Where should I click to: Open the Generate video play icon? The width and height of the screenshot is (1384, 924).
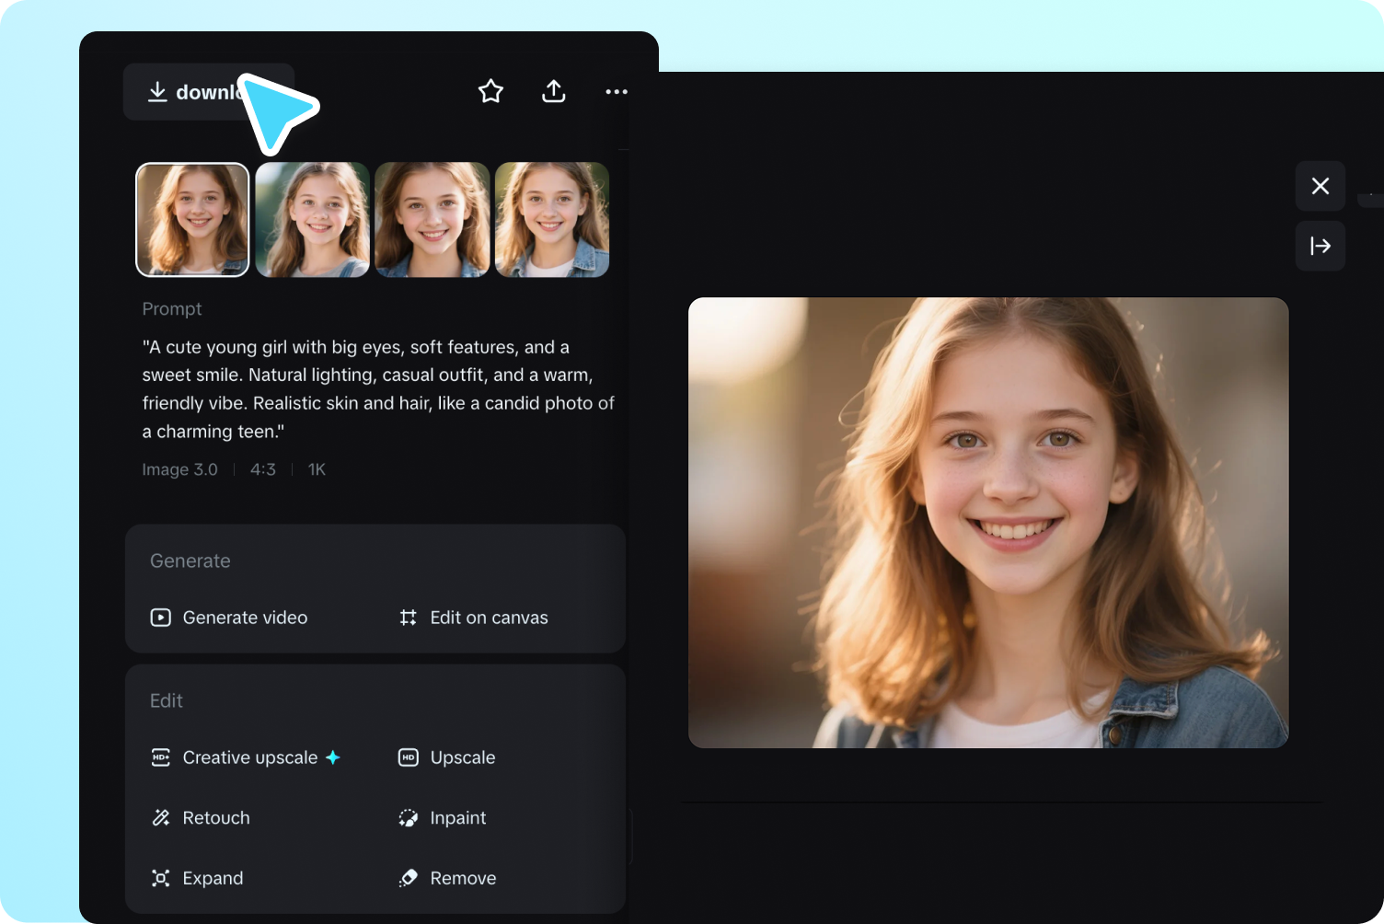tap(160, 618)
